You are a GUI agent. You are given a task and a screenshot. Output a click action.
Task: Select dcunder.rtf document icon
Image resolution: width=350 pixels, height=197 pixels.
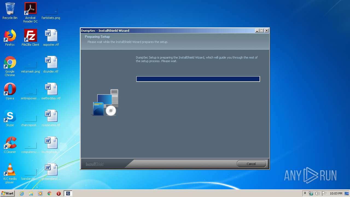coord(51,65)
